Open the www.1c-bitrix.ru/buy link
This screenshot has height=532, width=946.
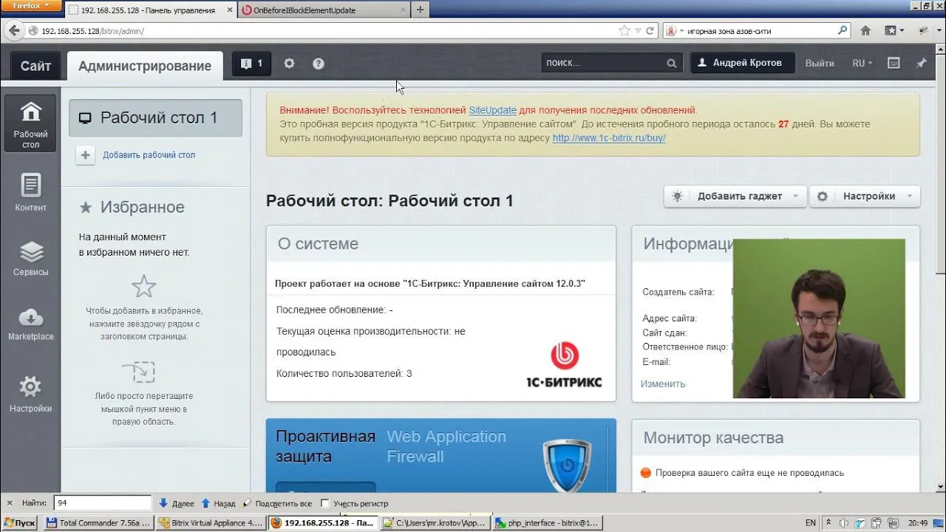[609, 137]
